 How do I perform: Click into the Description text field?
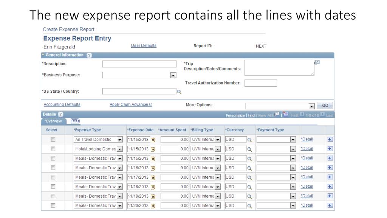139,64
